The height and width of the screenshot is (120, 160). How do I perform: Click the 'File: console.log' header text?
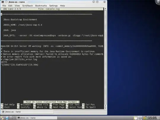pos(49,9)
